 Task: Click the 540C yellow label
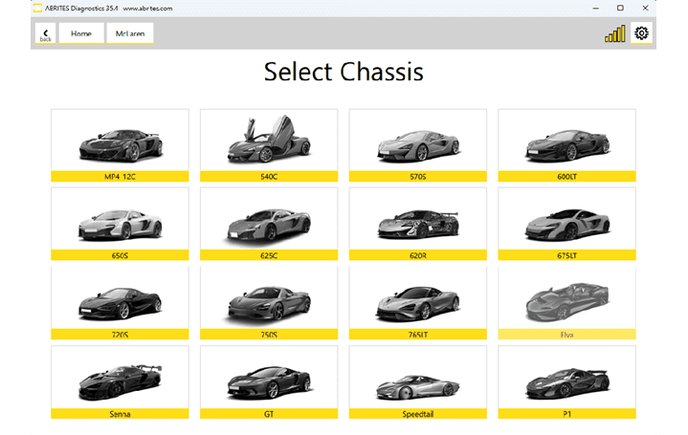click(x=269, y=176)
